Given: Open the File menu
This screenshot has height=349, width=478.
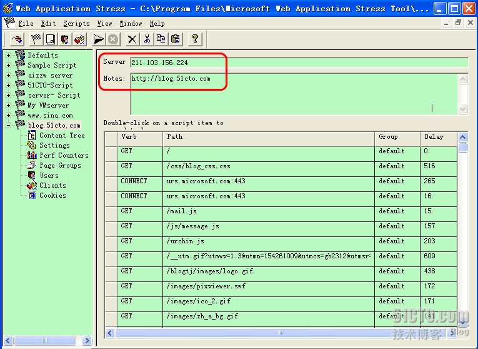Looking at the screenshot, I should click(26, 24).
